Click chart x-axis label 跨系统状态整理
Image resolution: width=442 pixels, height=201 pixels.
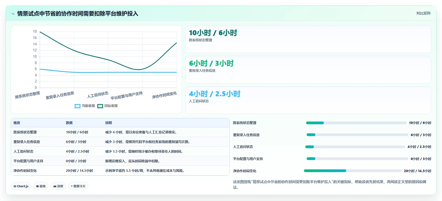(28, 95)
